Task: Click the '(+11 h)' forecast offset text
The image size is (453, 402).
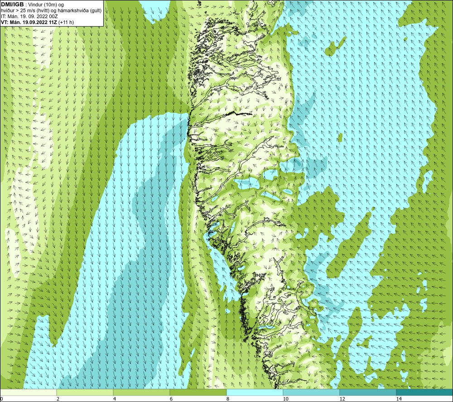Action: point(66,22)
